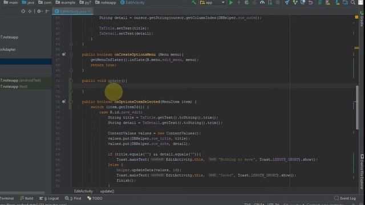This screenshot has height=205, width=365.
Task: Click fold end marker below return true line
Action: (x=71, y=70)
